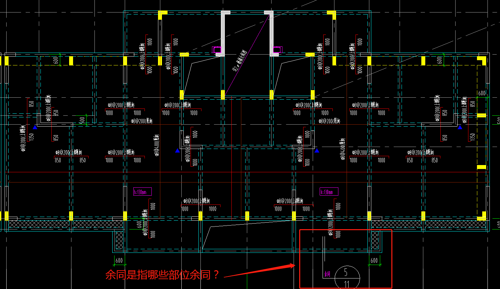Select the left h=130mm slab thickness box
The height and width of the screenshot is (289, 500).
(x=143, y=192)
